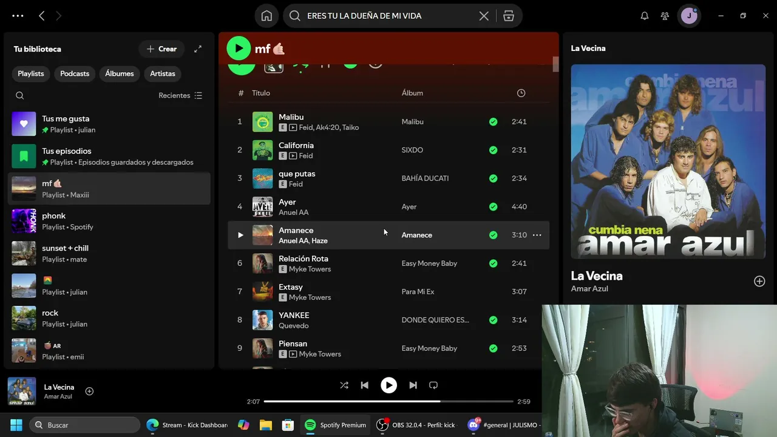Add La Vecina from now-playing bar
Viewport: 777px width, 437px height.
[x=89, y=391]
